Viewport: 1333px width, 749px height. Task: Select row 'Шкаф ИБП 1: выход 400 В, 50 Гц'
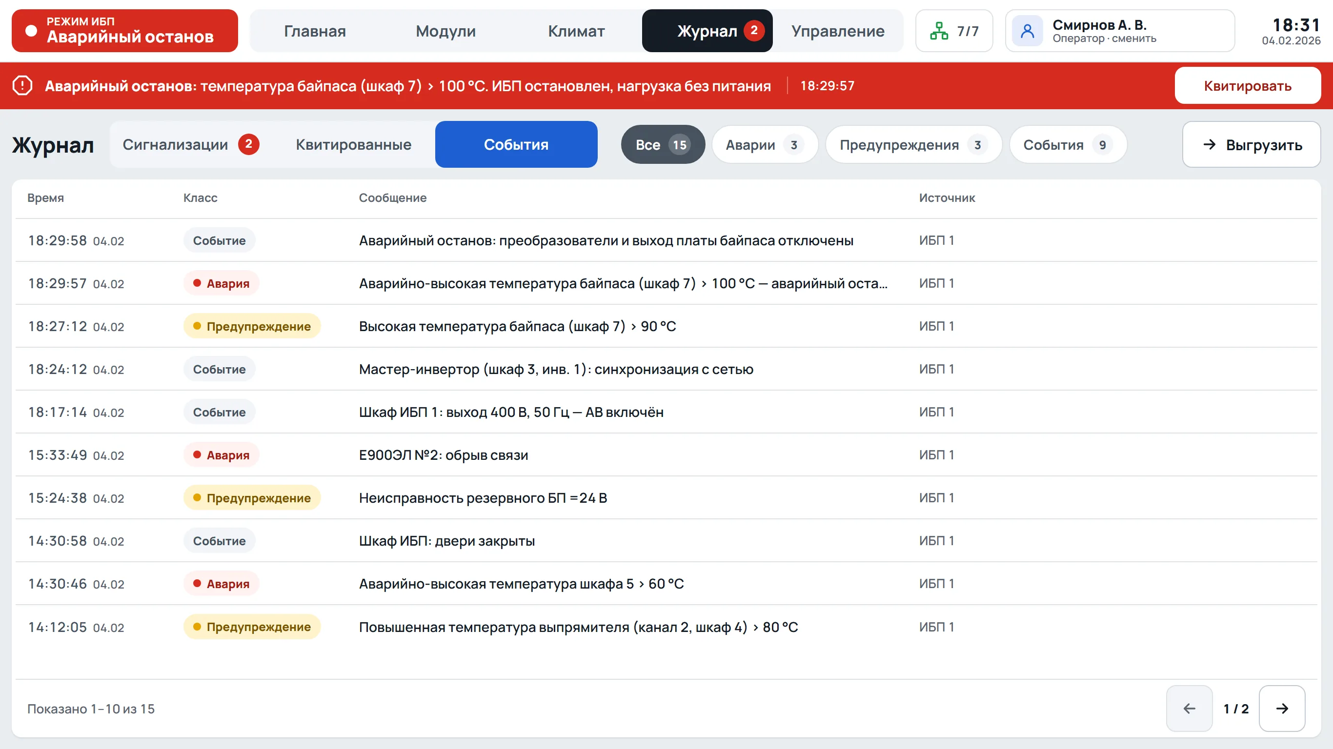tap(666, 412)
